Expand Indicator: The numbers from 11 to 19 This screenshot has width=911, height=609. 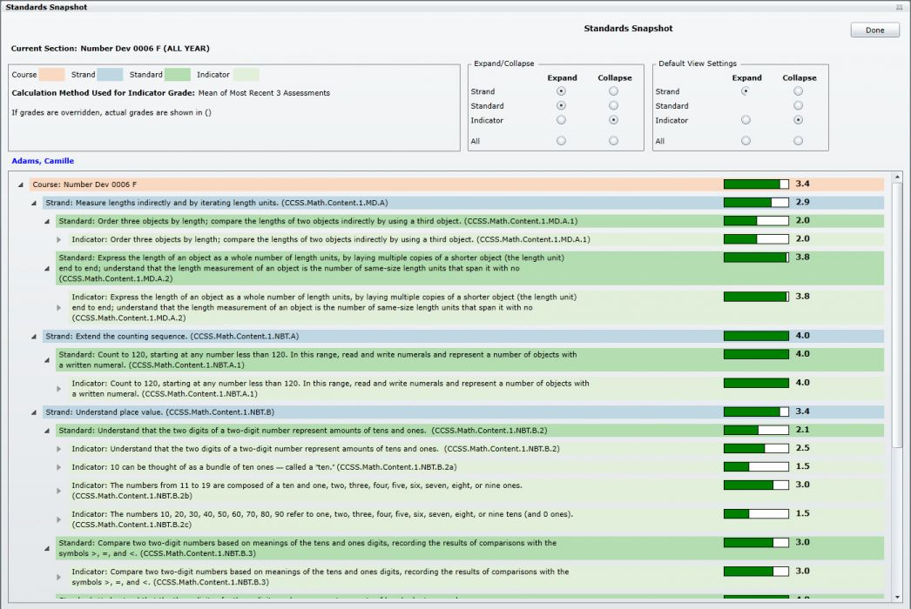[x=58, y=491]
